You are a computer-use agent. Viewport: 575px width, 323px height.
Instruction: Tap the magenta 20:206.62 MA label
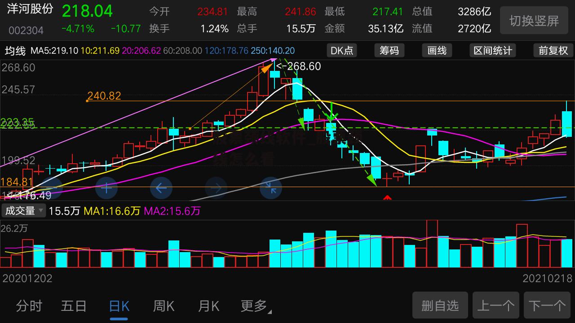pyautogui.click(x=141, y=51)
